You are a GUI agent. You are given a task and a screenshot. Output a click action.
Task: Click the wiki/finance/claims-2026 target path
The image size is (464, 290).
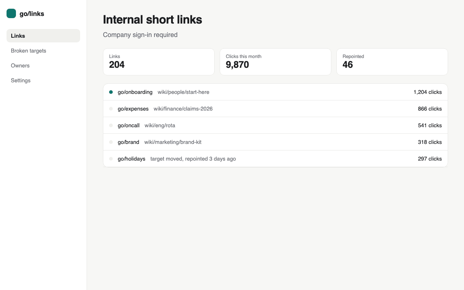[183, 109]
